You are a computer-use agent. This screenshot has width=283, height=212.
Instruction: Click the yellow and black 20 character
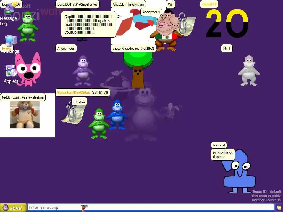tap(227, 23)
